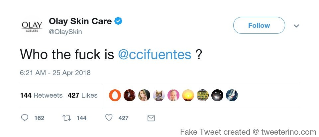View the 427 Likes list

tap(82, 95)
